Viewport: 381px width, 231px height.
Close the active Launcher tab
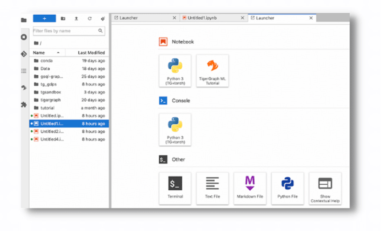click(x=311, y=18)
